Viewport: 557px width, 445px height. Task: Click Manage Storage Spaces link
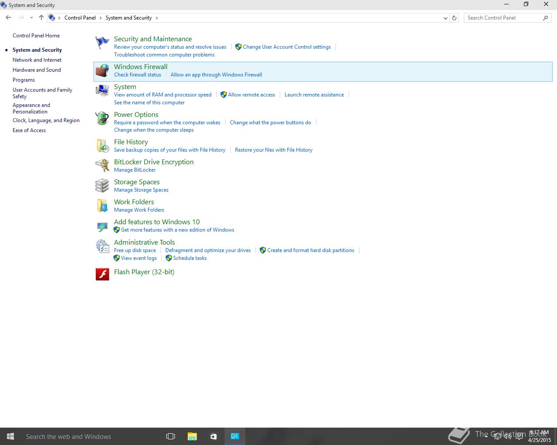[141, 190]
